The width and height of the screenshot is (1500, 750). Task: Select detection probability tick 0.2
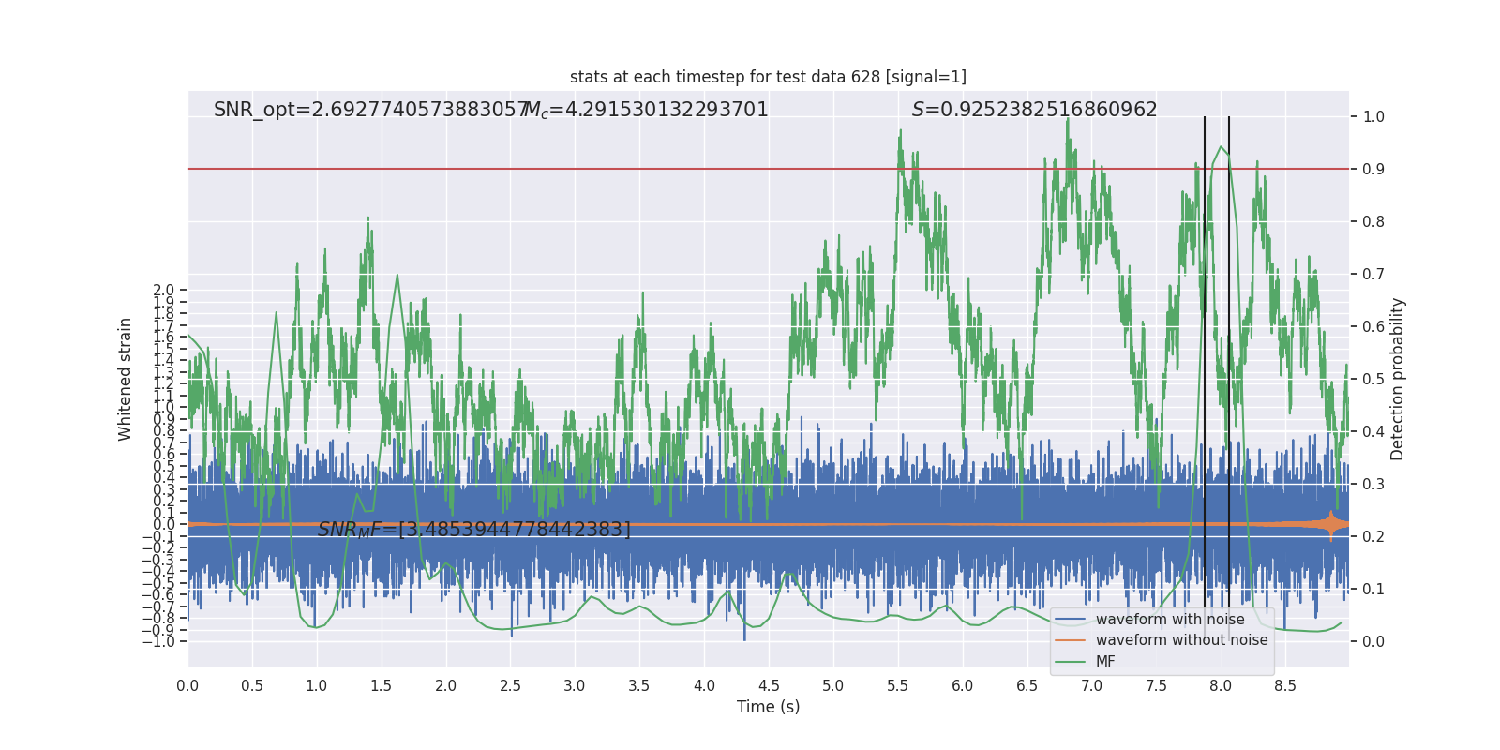(1373, 537)
